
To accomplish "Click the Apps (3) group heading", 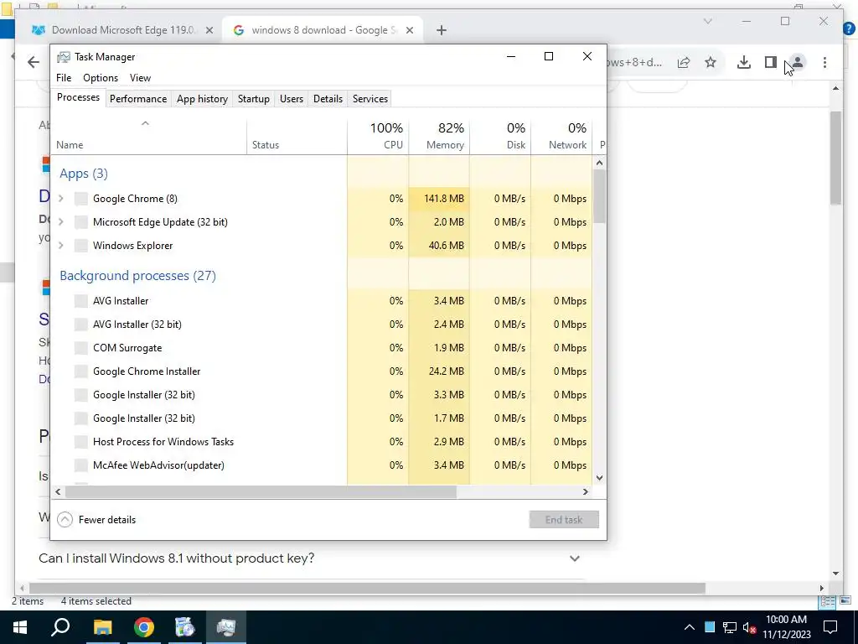I will coord(84,174).
